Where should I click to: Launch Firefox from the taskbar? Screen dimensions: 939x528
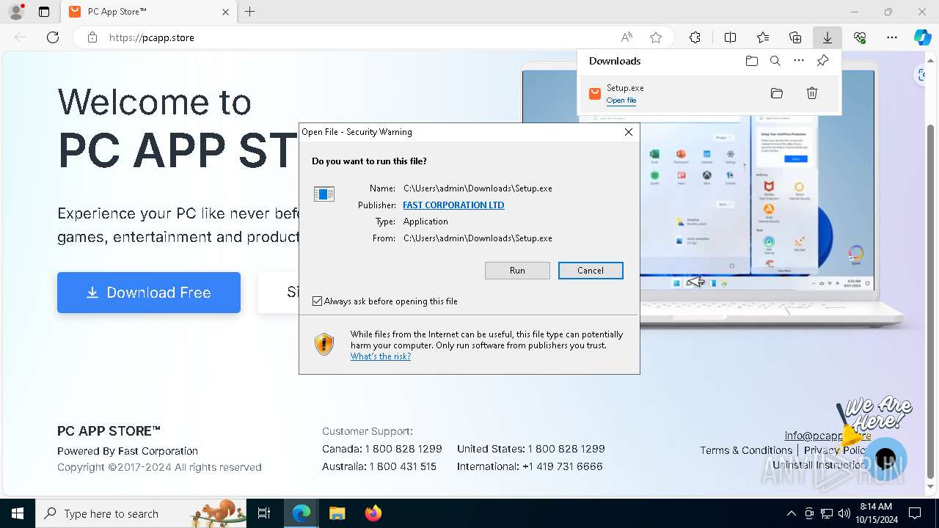373,513
